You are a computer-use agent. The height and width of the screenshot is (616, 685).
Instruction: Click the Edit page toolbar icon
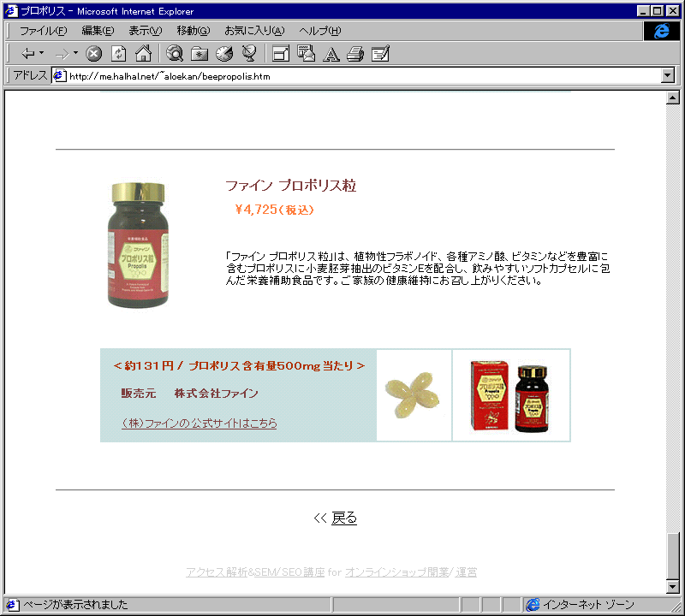point(380,54)
